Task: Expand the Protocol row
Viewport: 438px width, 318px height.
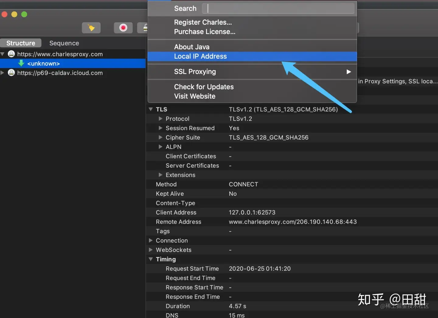Action: pyautogui.click(x=160, y=119)
